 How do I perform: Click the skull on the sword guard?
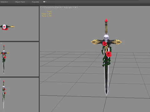[106, 38]
